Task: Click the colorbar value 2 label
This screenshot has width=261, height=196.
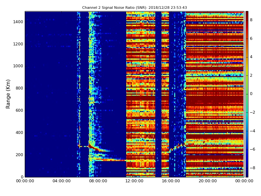Action: point(251,75)
